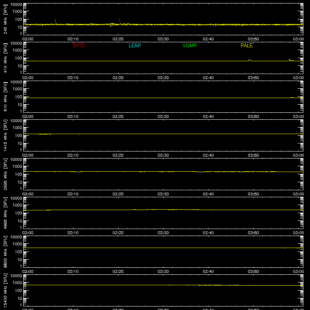Click the green SGMR station label
Screen dimensions: 310x310
coord(189,45)
